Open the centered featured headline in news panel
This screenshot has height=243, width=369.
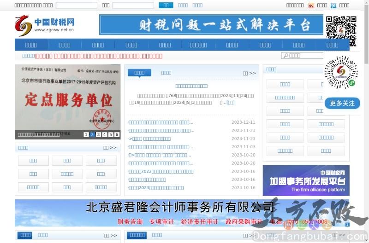191,86
